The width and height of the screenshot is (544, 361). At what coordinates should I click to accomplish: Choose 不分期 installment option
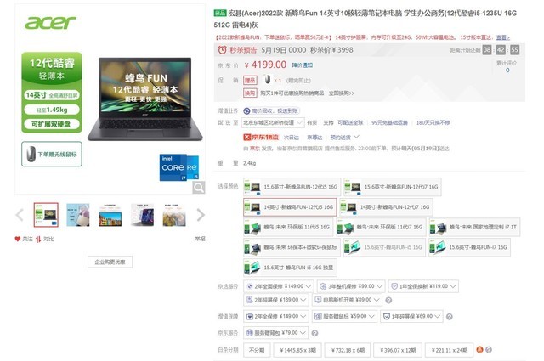click(x=257, y=350)
